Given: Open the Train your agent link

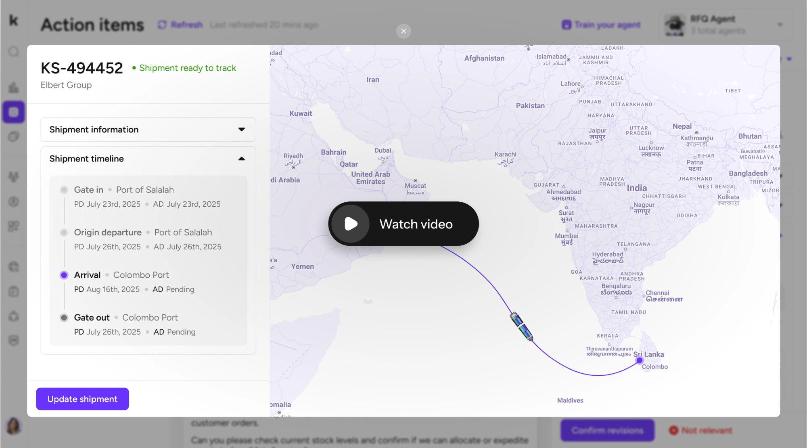Looking at the screenshot, I should click(x=601, y=25).
